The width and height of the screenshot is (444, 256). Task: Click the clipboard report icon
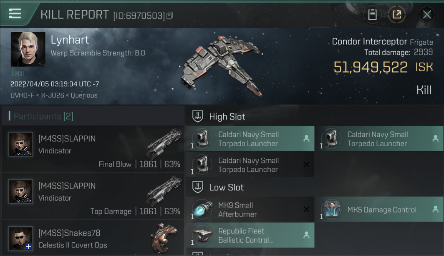372,14
